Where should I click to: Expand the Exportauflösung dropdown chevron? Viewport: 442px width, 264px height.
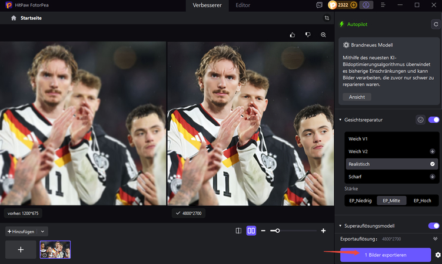coord(436,239)
